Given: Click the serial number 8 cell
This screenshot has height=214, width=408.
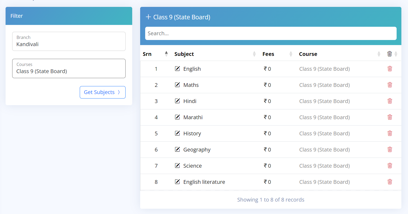Looking at the screenshot, I should tap(156, 182).
